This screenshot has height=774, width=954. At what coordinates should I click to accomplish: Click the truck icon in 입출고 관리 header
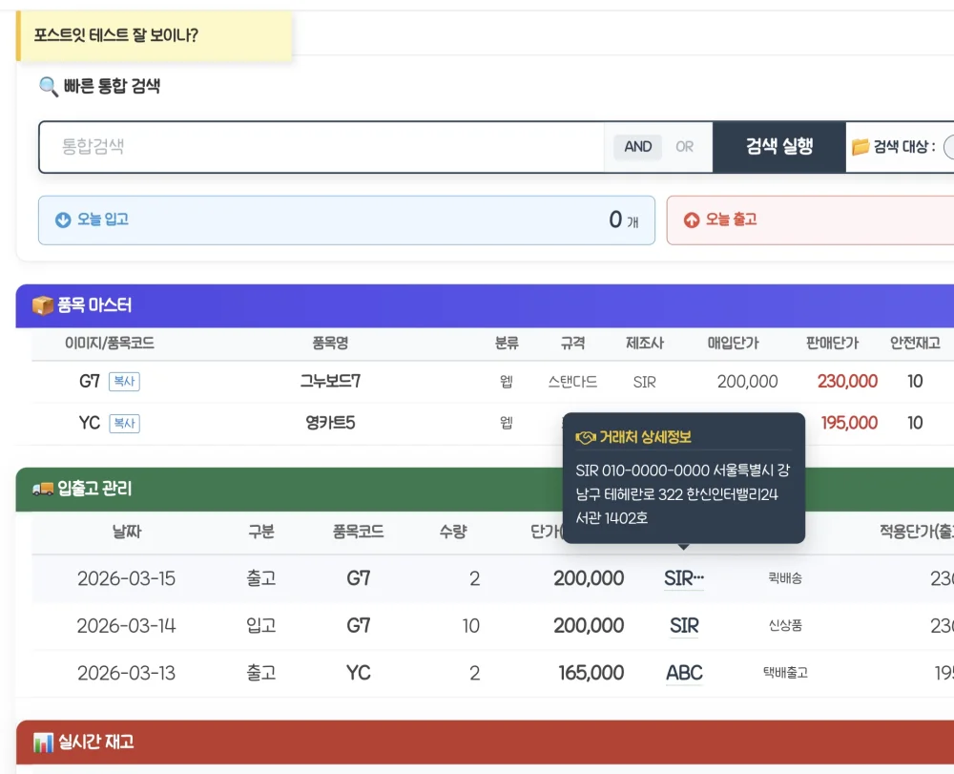click(x=43, y=489)
